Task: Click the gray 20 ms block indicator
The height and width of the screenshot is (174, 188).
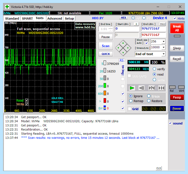Action: [x=105, y=70]
